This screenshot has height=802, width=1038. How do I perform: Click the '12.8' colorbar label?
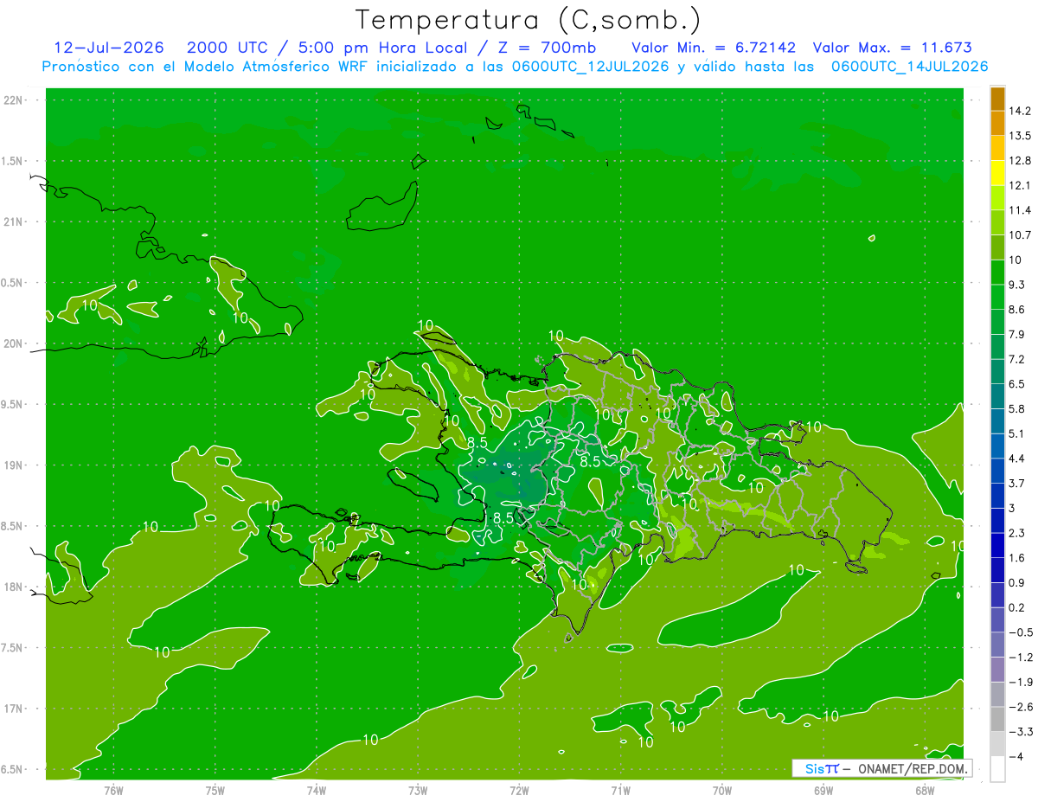coord(1021,161)
